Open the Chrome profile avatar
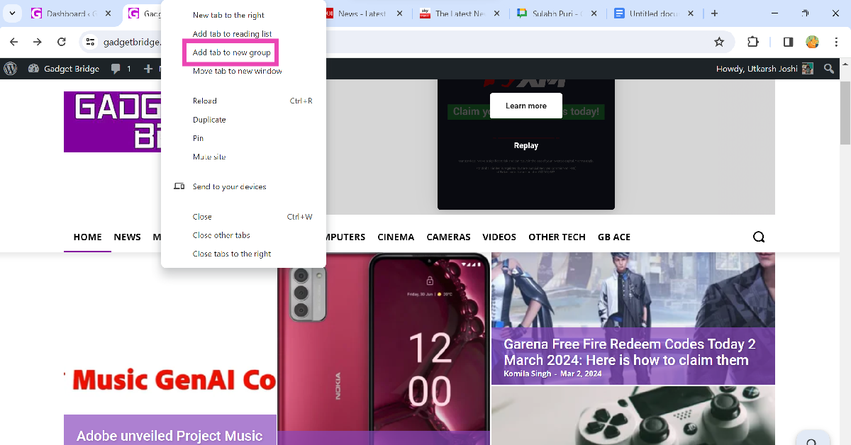 (813, 42)
